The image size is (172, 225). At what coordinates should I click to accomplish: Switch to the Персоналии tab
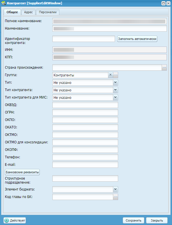(48, 12)
